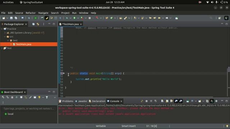Open the Debug configurations dropdown arrow
The width and height of the screenshot is (230, 129).
coord(70,18)
